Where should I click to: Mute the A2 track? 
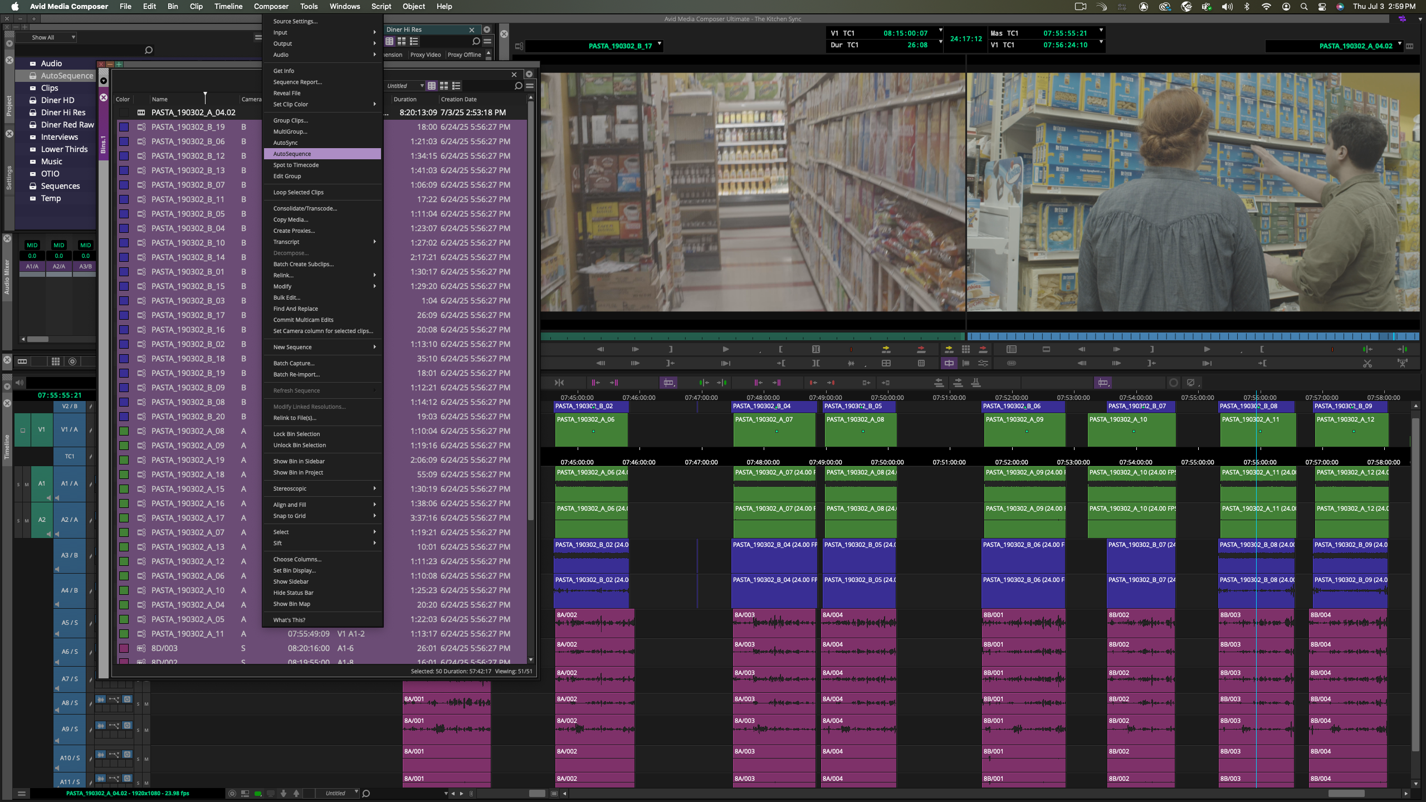tap(27, 521)
